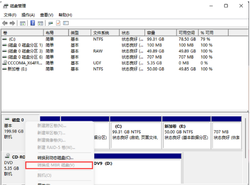Sort by 状态 column header
The height and width of the screenshot is (185, 251).
coord(132,33)
